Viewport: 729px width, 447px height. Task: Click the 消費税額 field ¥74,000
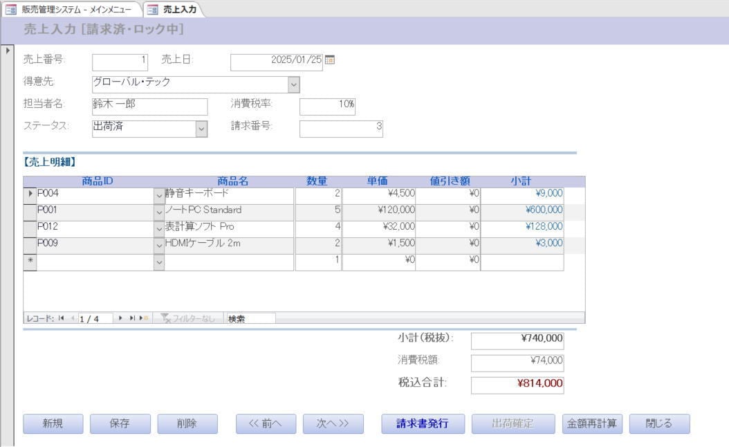(517, 363)
